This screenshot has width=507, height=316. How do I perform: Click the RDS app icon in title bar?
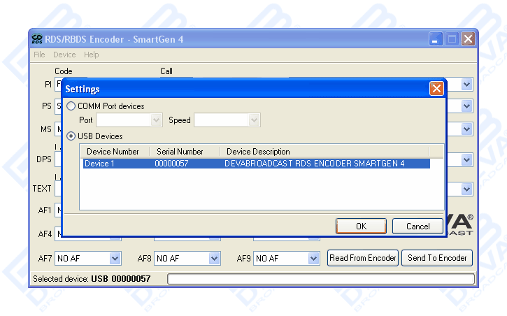[x=38, y=39]
